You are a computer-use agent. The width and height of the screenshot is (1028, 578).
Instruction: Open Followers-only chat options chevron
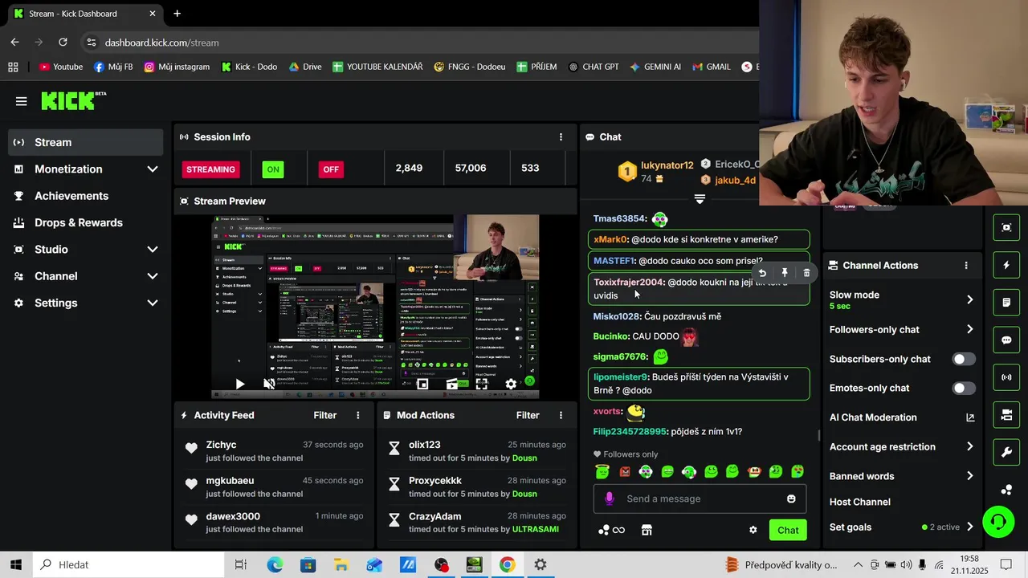coord(969,329)
